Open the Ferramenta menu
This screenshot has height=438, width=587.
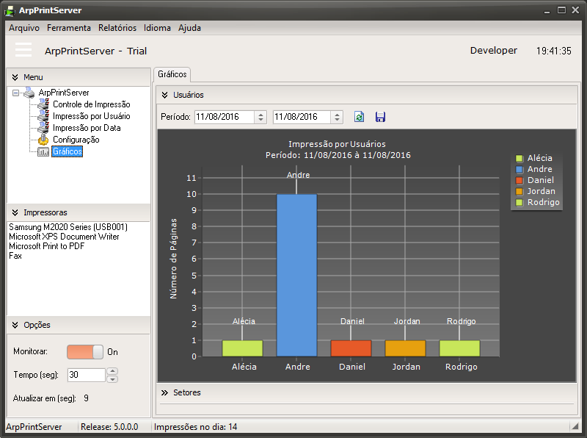(x=69, y=28)
